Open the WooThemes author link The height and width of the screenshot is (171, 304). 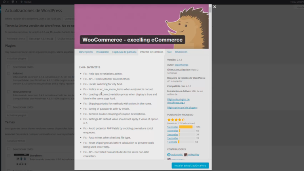(x=181, y=65)
